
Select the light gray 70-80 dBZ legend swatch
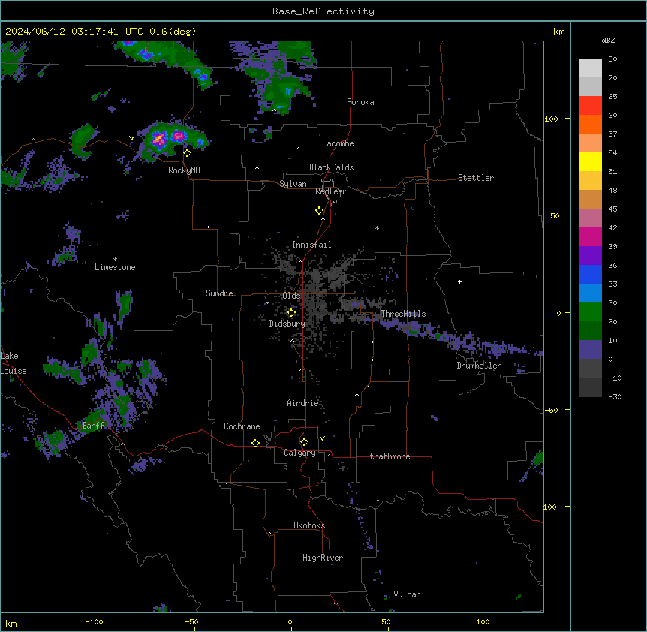590,68
